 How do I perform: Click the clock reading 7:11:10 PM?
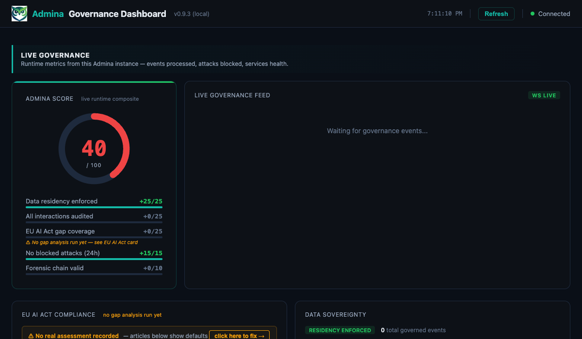pos(445,14)
